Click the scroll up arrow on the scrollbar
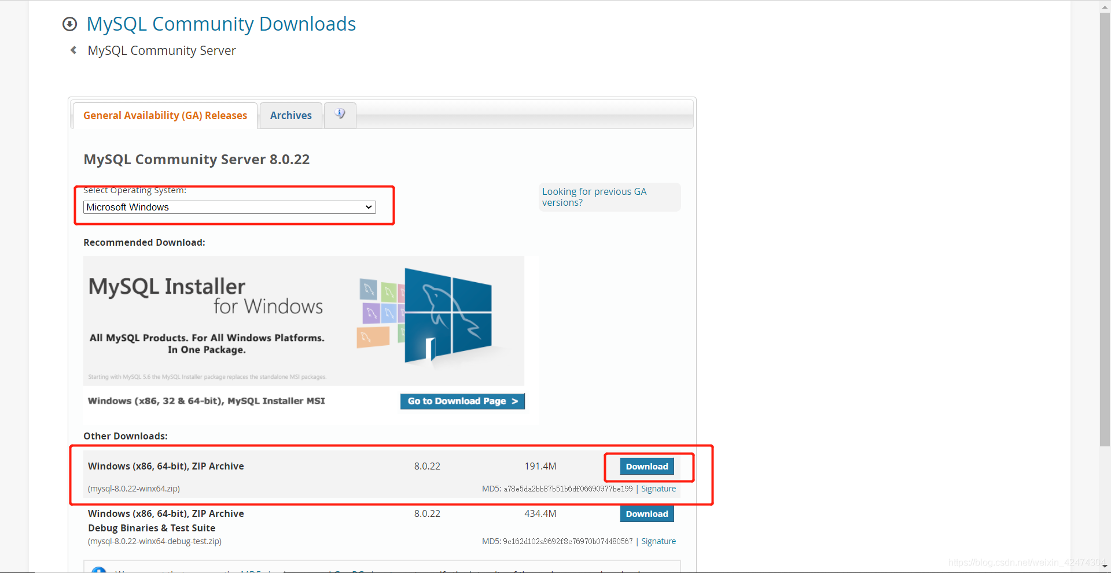 tap(1105, 6)
